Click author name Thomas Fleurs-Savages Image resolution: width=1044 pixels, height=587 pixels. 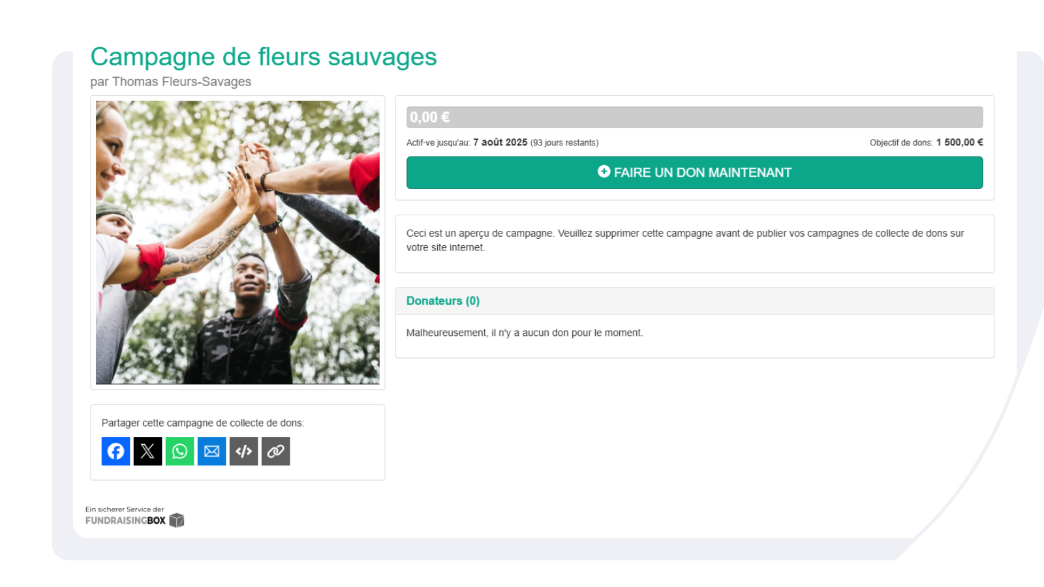181,82
